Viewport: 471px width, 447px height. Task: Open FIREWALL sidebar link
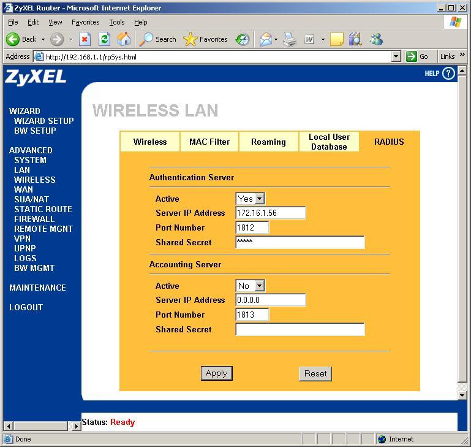point(34,219)
